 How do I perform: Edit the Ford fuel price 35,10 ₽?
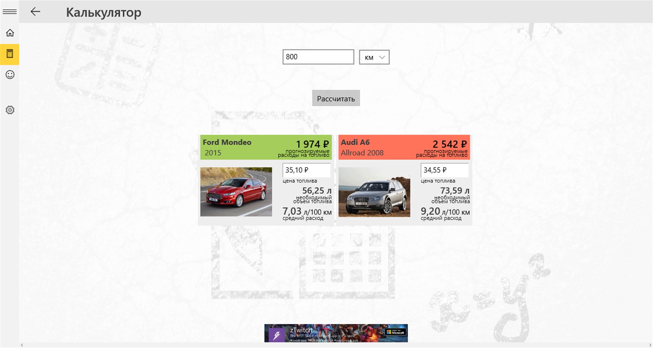[x=306, y=170]
